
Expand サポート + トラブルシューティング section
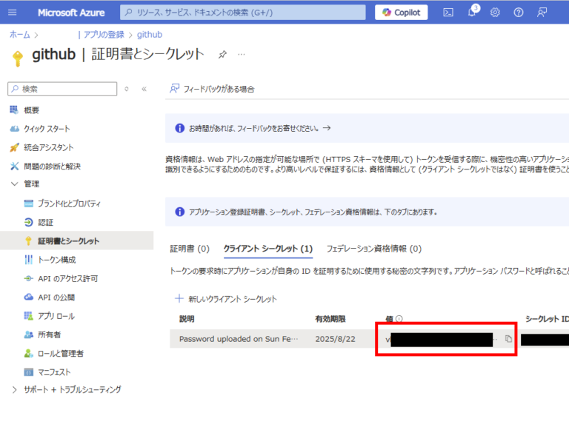(15, 389)
